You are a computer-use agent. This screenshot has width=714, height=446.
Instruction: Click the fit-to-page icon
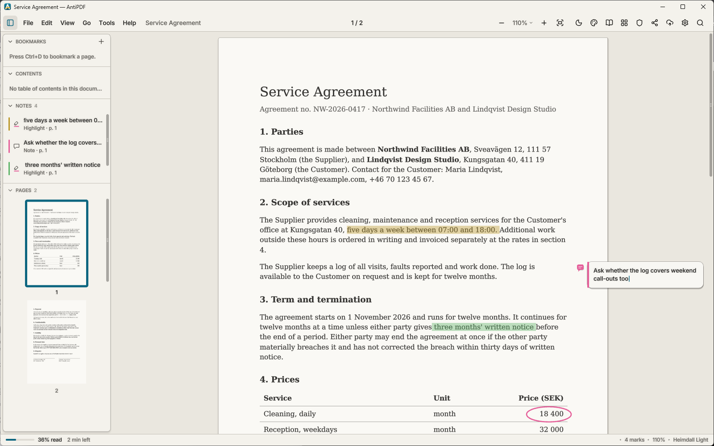pyautogui.click(x=560, y=23)
